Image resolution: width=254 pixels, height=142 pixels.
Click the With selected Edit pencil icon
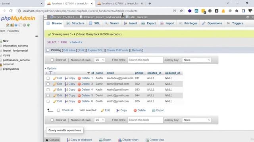pos(102,110)
